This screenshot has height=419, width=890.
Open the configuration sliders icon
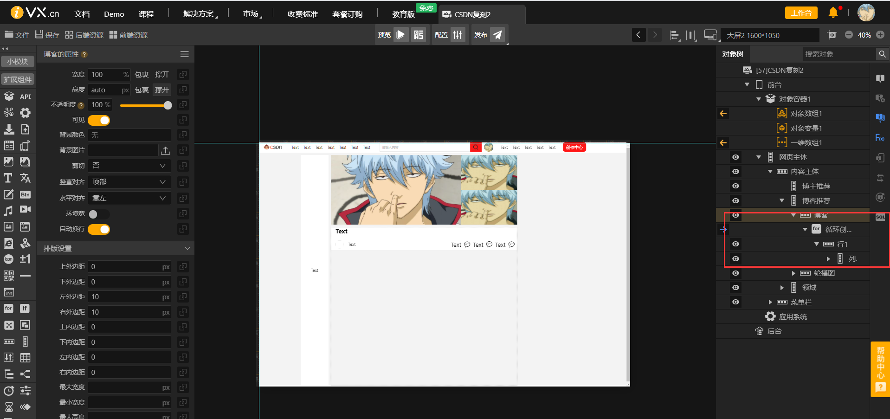pyautogui.click(x=458, y=34)
